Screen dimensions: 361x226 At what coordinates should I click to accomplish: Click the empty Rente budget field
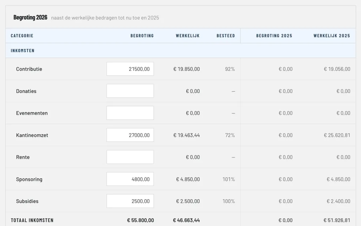130,157
